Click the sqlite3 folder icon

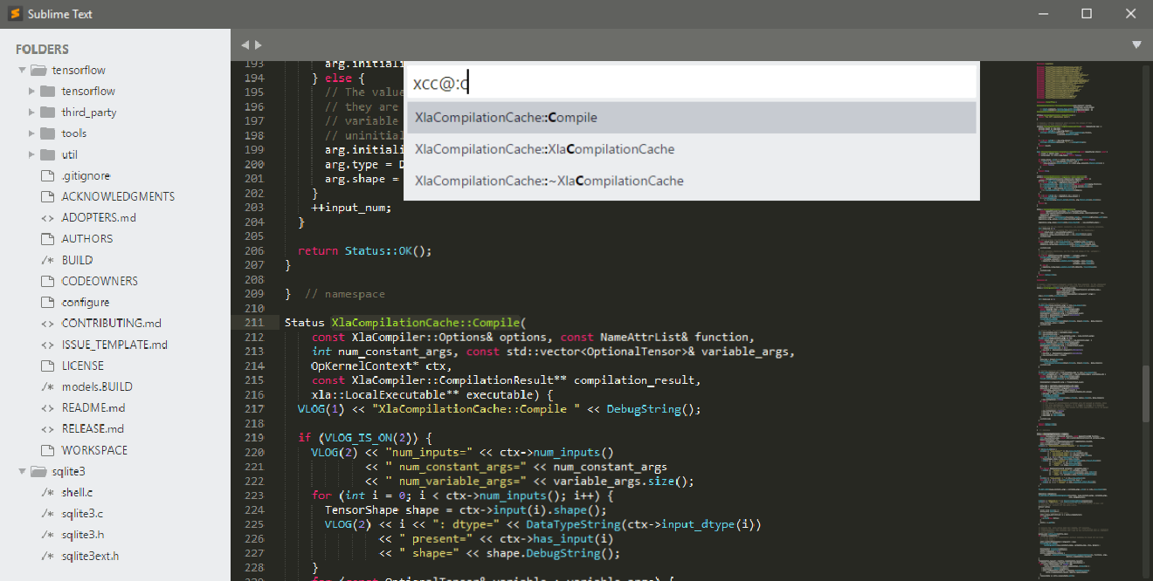(x=38, y=471)
